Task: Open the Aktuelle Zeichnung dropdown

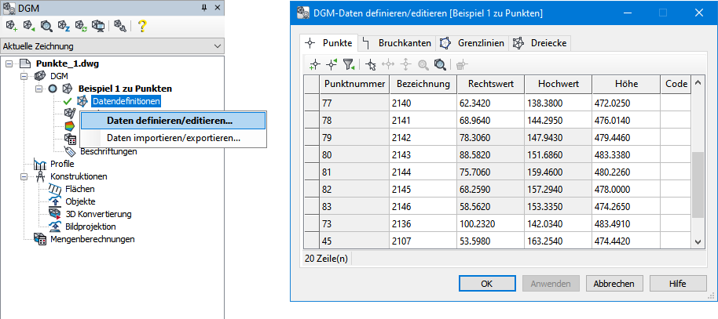Action: click(x=218, y=46)
